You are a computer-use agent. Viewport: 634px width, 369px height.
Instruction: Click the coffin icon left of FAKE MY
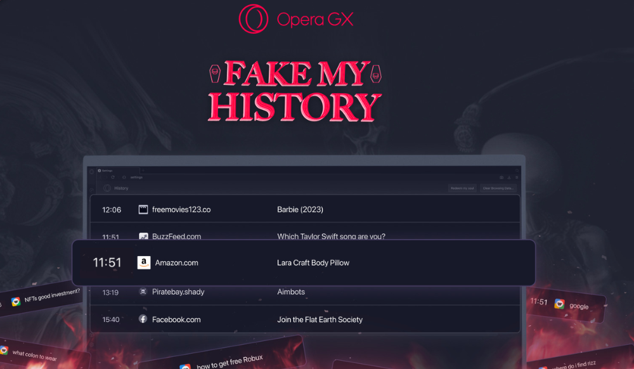(x=216, y=74)
